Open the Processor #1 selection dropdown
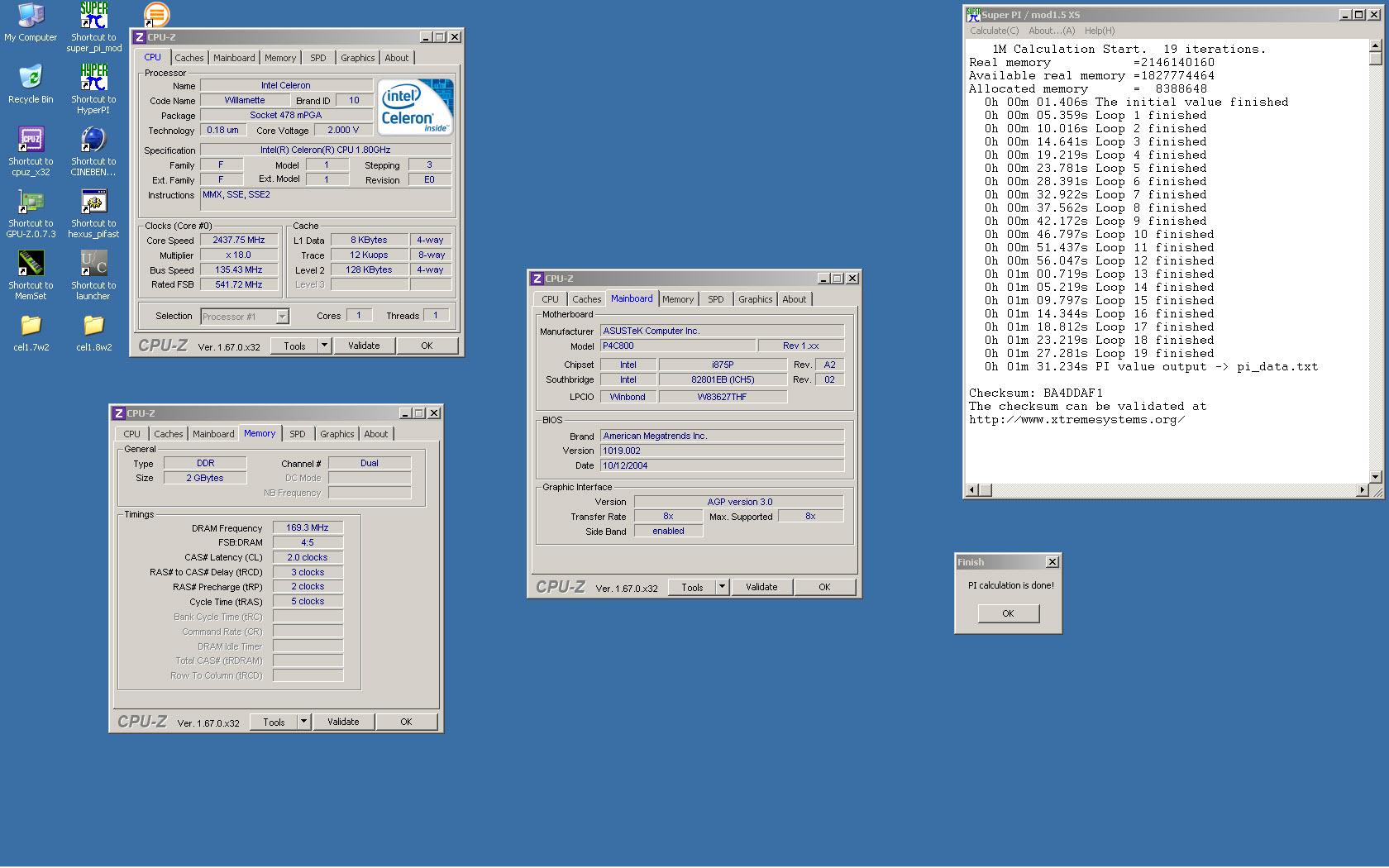This screenshot has height=868, width=1389. 282,316
